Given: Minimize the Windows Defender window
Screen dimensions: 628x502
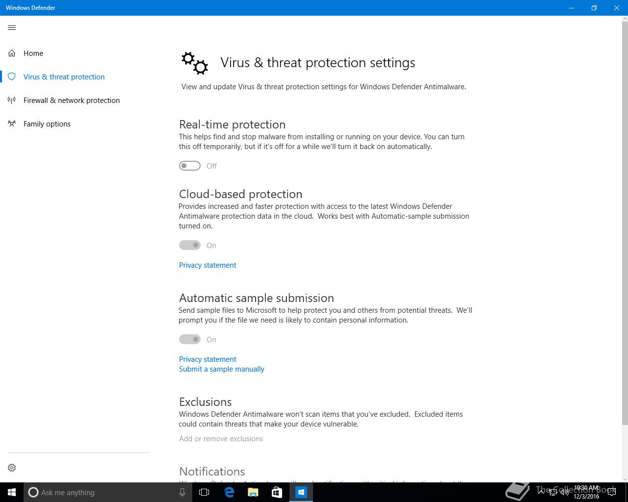Looking at the screenshot, I should [571, 8].
